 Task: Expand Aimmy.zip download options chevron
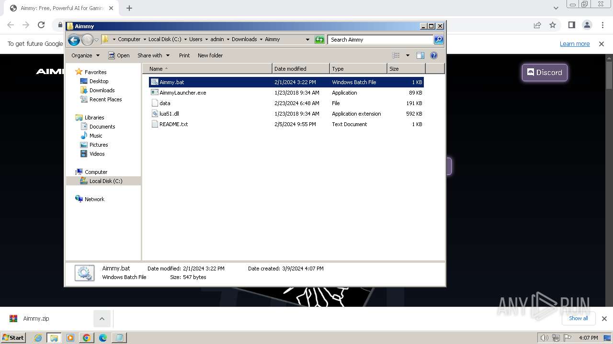point(102,319)
